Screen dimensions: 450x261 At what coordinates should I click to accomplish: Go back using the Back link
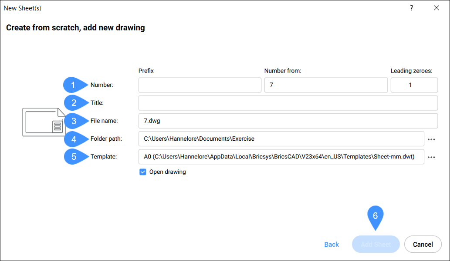coord(332,244)
